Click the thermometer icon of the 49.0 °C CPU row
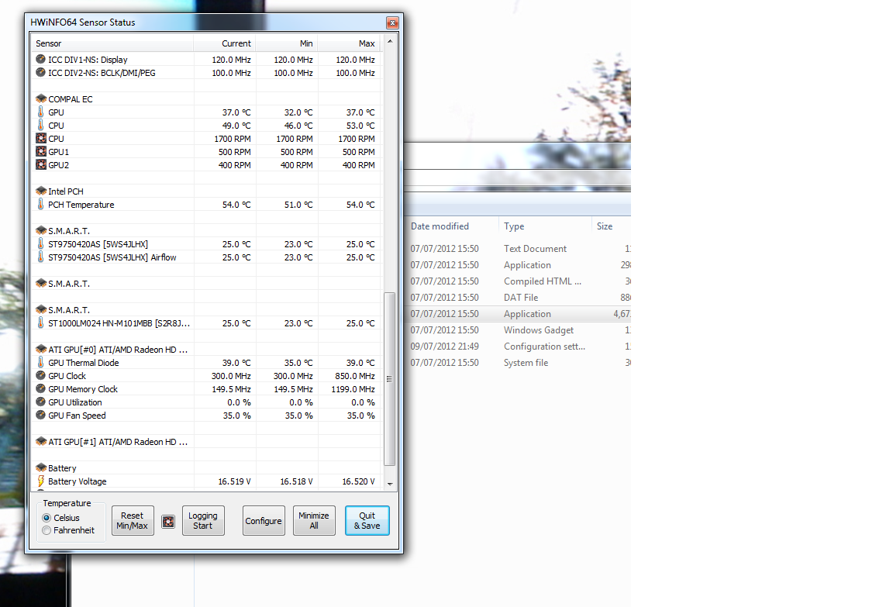The height and width of the screenshot is (607, 893). [x=40, y=125]
